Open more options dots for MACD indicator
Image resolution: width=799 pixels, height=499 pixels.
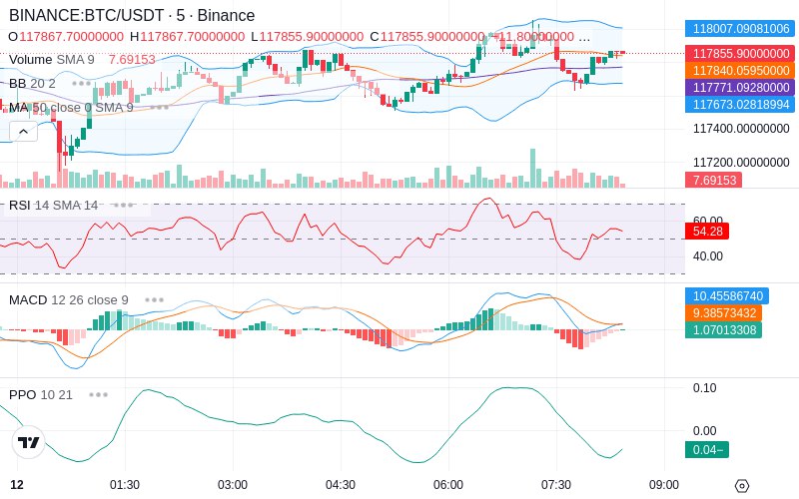click(154, 300)
